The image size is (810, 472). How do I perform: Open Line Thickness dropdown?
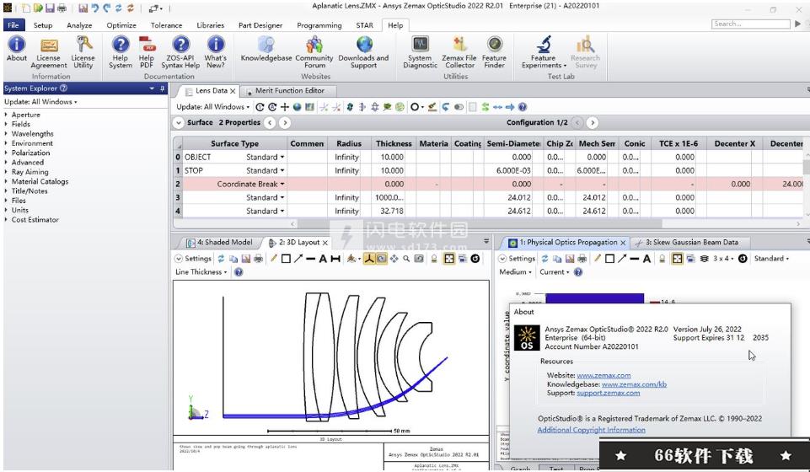(x=201, y=272)
